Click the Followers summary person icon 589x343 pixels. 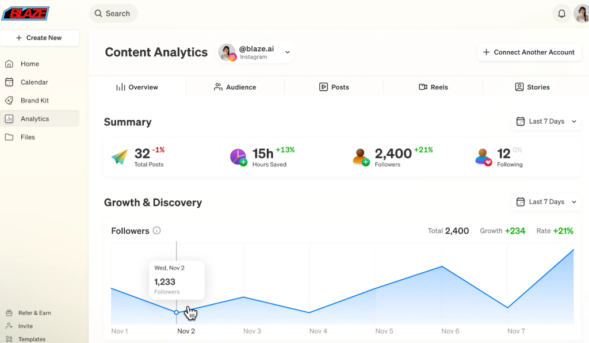pyautogui.click(x=361, y=157)
